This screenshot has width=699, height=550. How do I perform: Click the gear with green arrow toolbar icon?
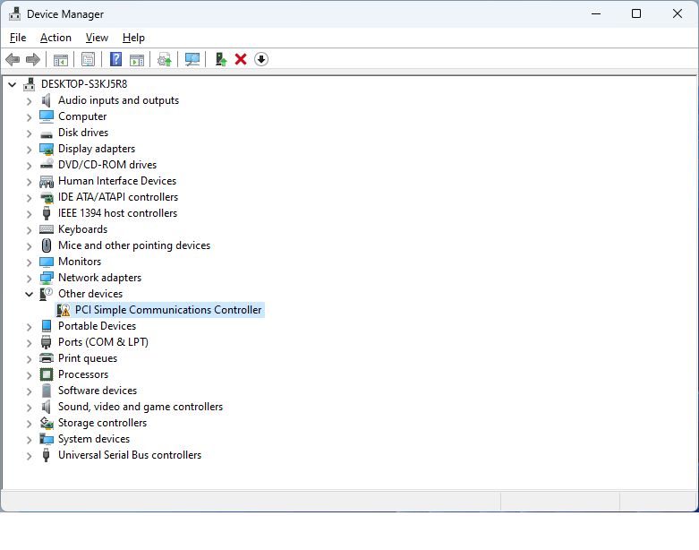click(x=165, y=59)
